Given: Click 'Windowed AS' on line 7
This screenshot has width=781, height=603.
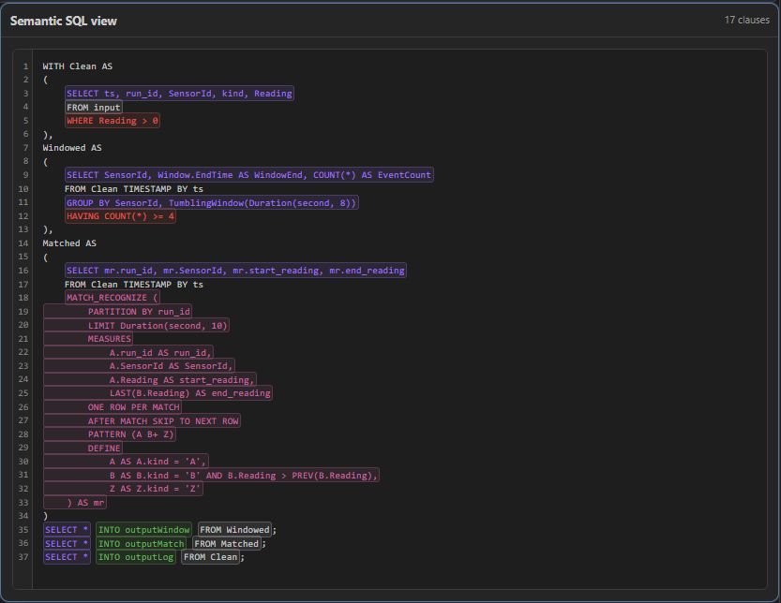Looking at the screenshot, I should pyautogui.click(x=72, y=148).
